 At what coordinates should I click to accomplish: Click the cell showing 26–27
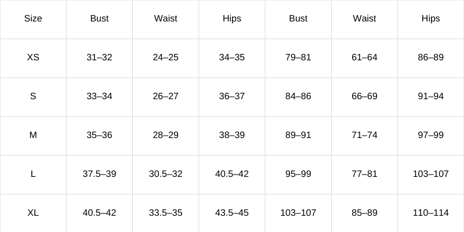point(166,96)
